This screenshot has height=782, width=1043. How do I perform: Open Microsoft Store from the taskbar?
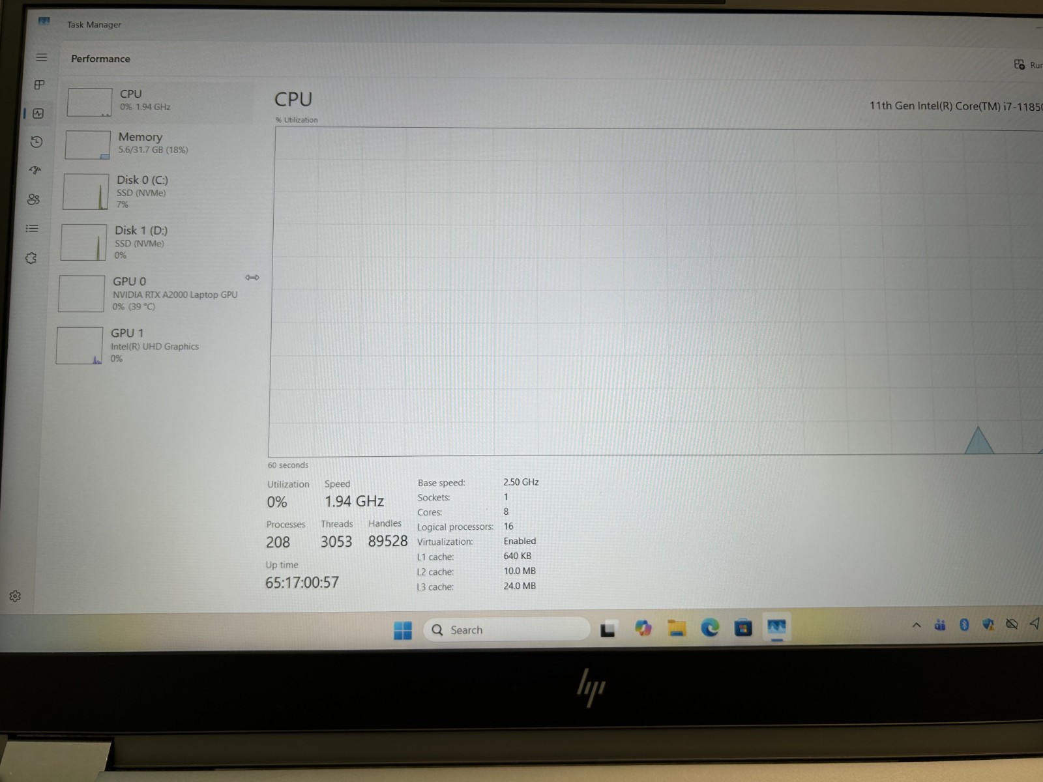click(x=743, y=628)
